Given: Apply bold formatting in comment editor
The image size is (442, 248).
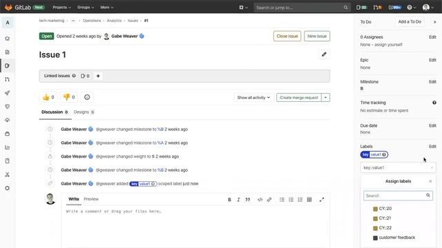Looking at the screenshot, I should click(x=229, y=200).
